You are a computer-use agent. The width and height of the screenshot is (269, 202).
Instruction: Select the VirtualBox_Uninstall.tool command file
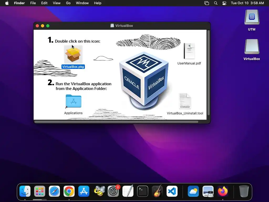tap(185, 101)
